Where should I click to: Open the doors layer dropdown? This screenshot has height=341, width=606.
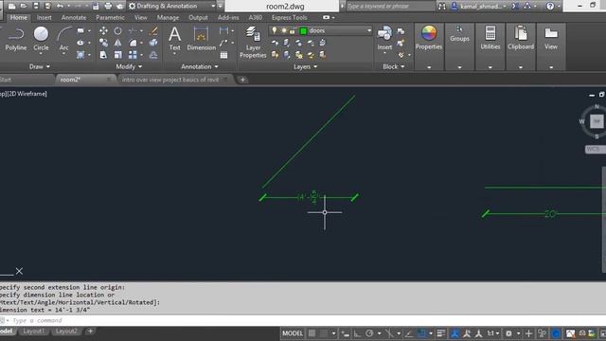368,30
